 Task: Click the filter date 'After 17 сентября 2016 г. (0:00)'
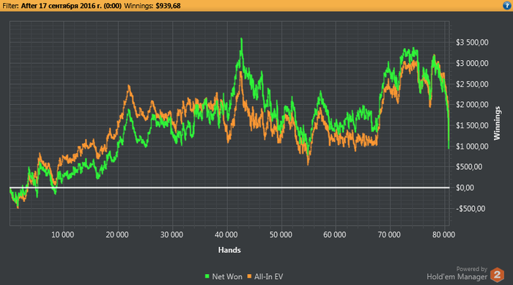[71, 6]
